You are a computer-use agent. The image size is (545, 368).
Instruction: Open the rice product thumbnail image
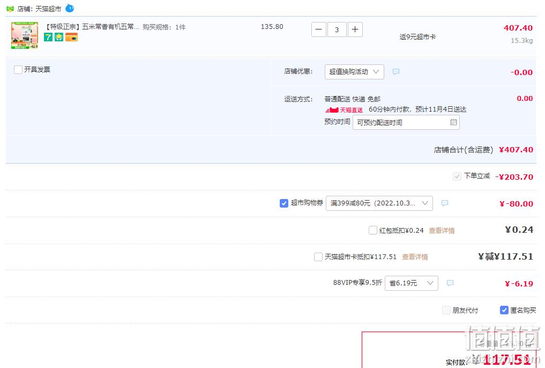[x=25, y=35]
